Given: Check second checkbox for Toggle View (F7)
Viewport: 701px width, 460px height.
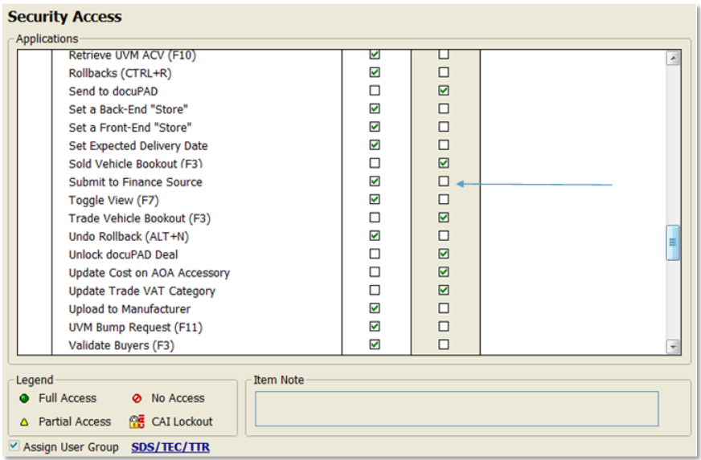Looking at the screenshot, I should pyautogui.click(x=444, y=199).
